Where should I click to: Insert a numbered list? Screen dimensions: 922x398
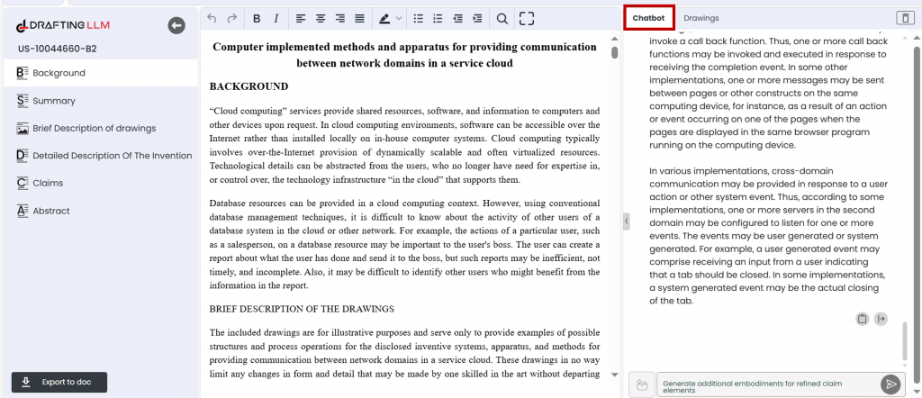point(438,19)
